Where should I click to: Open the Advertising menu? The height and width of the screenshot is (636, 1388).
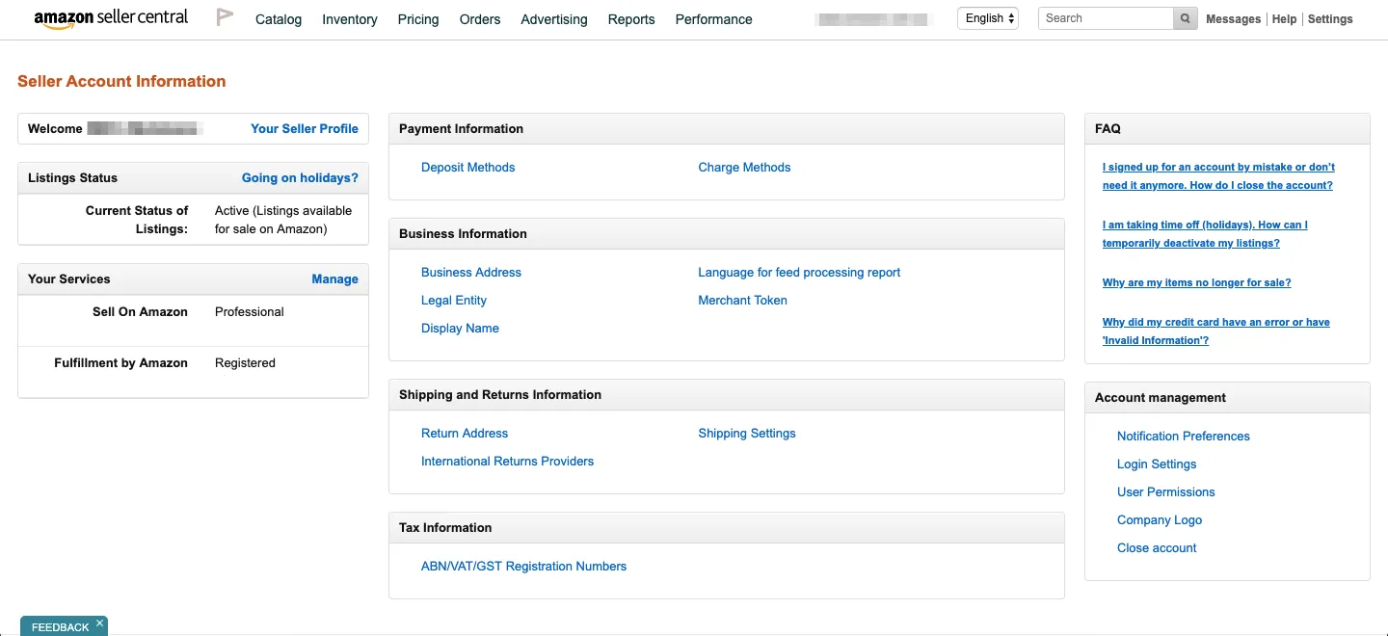[554, 19]
